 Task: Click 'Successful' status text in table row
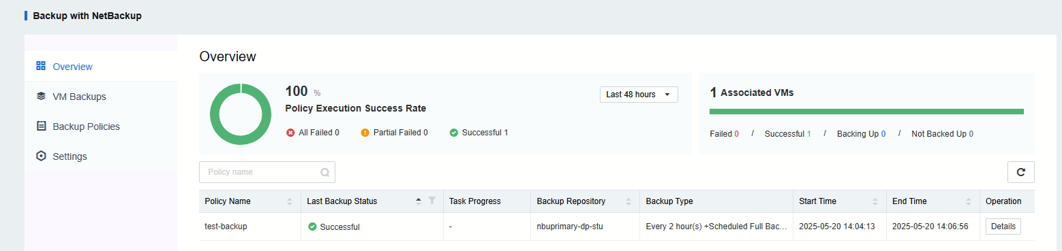point(339,227)
